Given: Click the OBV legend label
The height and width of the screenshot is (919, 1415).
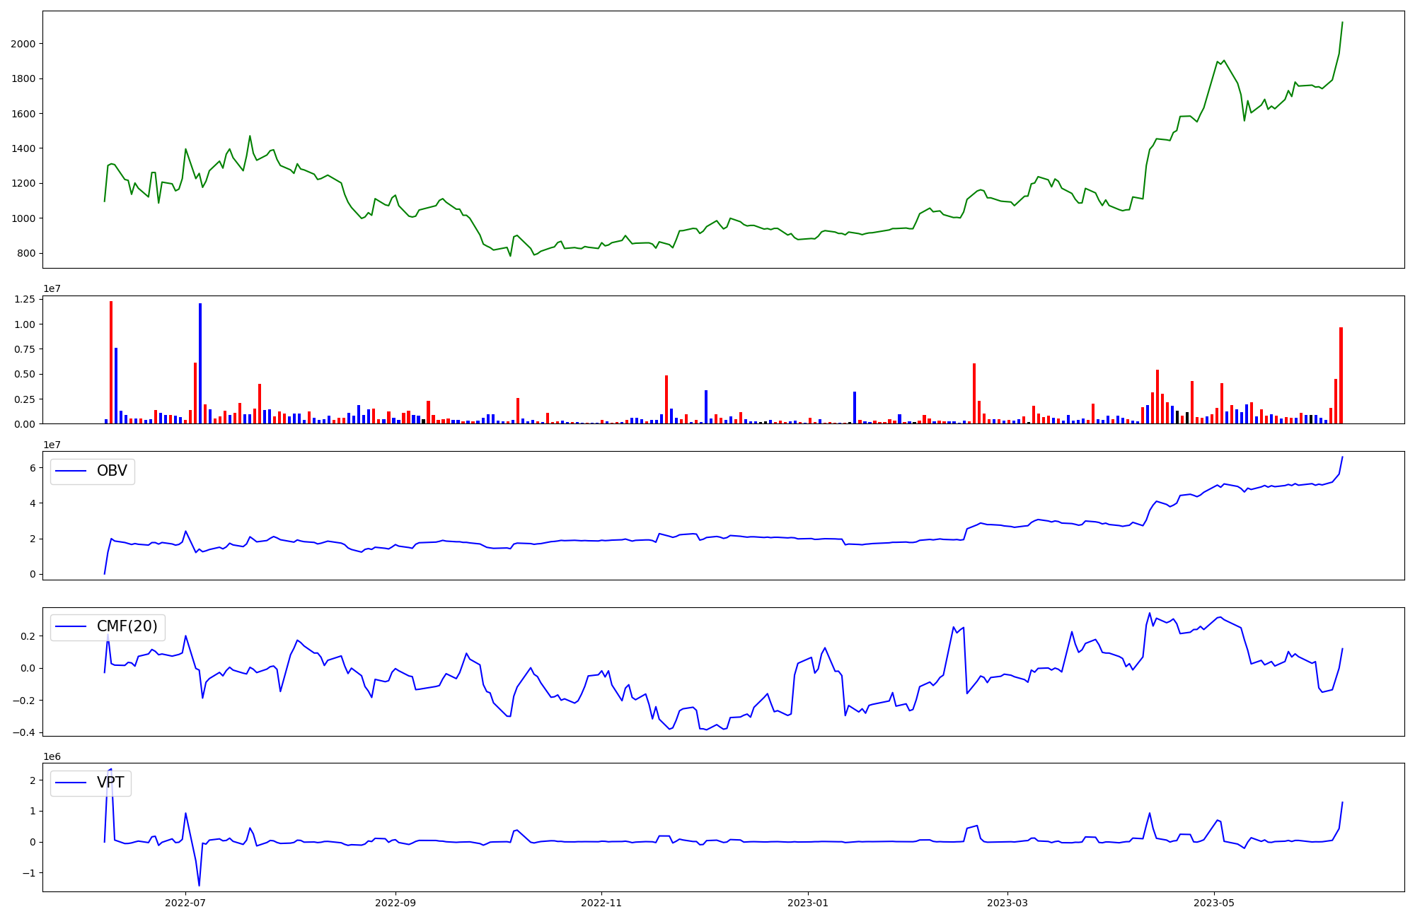Looking at the screenshot, I should (x=112, y=472).
